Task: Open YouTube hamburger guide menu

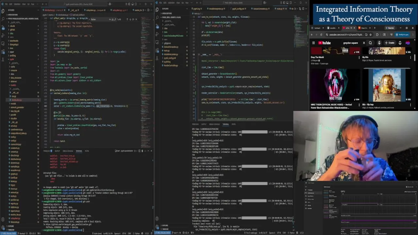Action: click(313, 43)
